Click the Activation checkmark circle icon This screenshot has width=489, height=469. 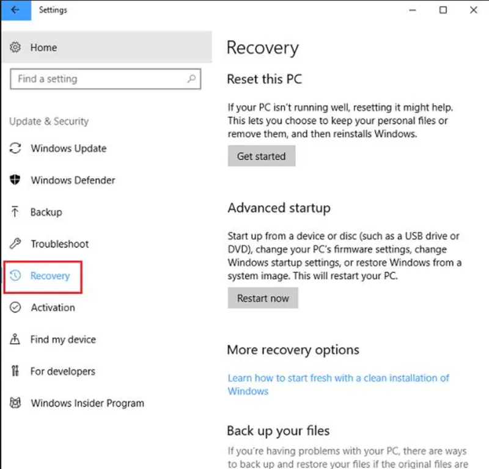[x=16, y=308]
